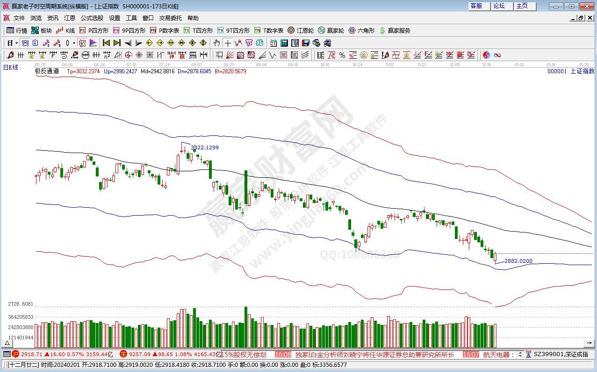
Task: Click the 客服 customer service button
Action: click(x=476, y=6)
